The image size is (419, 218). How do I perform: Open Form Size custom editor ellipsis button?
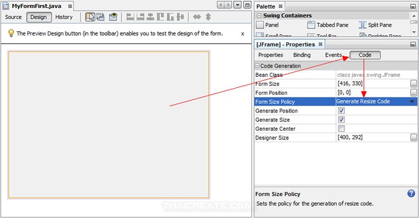click(413, 84)
